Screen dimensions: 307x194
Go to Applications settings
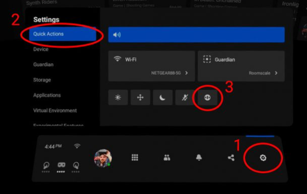(47, 95)
